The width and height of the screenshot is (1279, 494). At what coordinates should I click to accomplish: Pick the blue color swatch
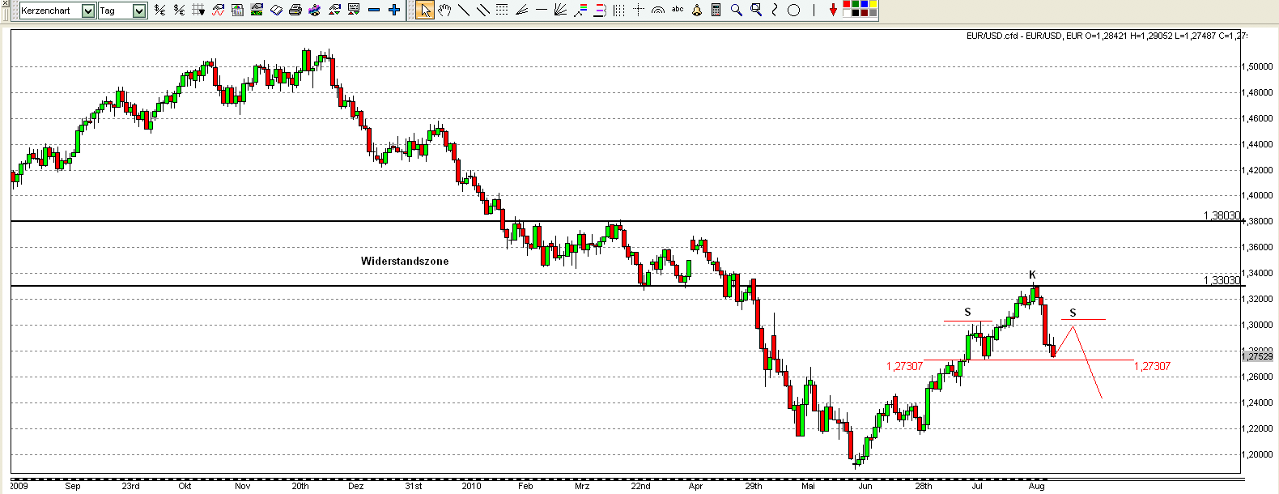coord(865,4)
